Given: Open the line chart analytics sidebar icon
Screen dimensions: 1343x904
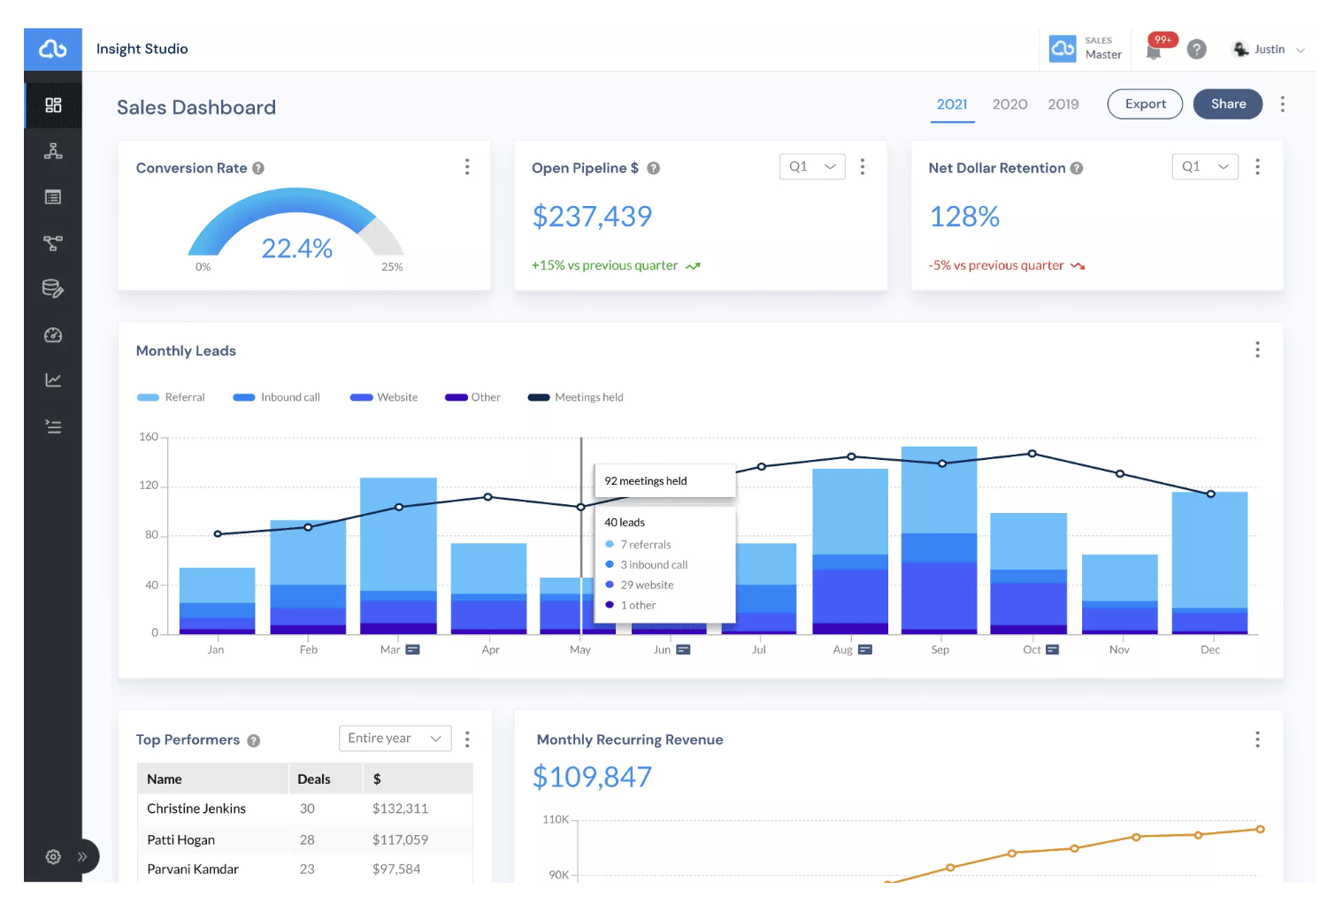Looking at the screenshot, I should click(53, 380).
